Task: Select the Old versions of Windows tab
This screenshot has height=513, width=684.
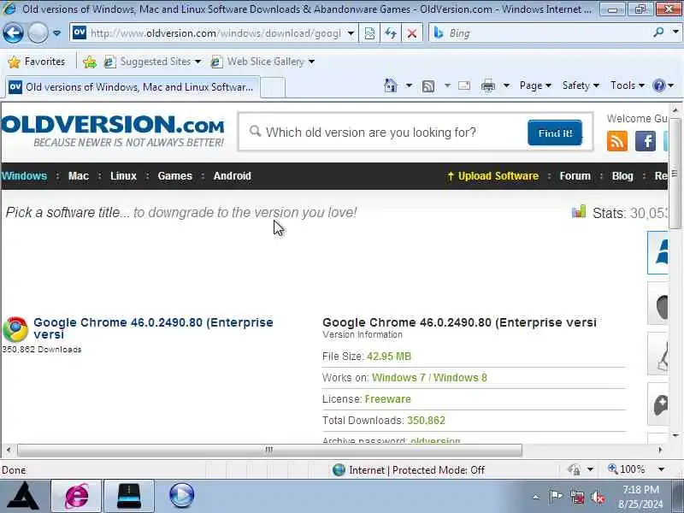Action: click(x=133, y=87)
